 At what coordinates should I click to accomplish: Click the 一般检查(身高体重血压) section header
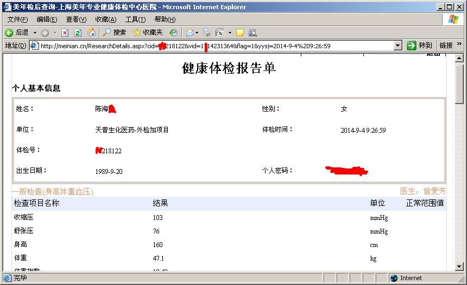[53, 192]
